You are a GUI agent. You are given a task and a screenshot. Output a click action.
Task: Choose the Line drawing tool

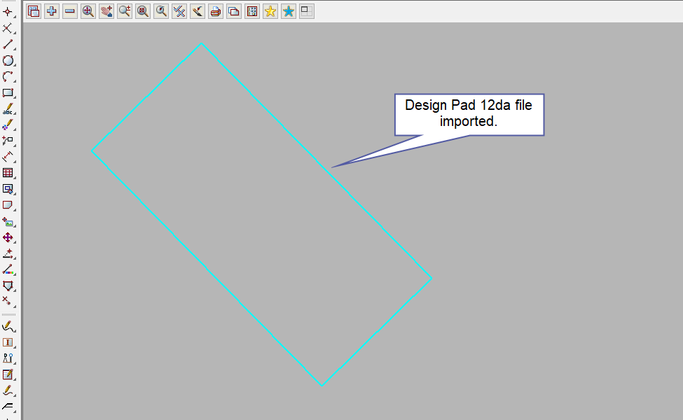(8, 44)
